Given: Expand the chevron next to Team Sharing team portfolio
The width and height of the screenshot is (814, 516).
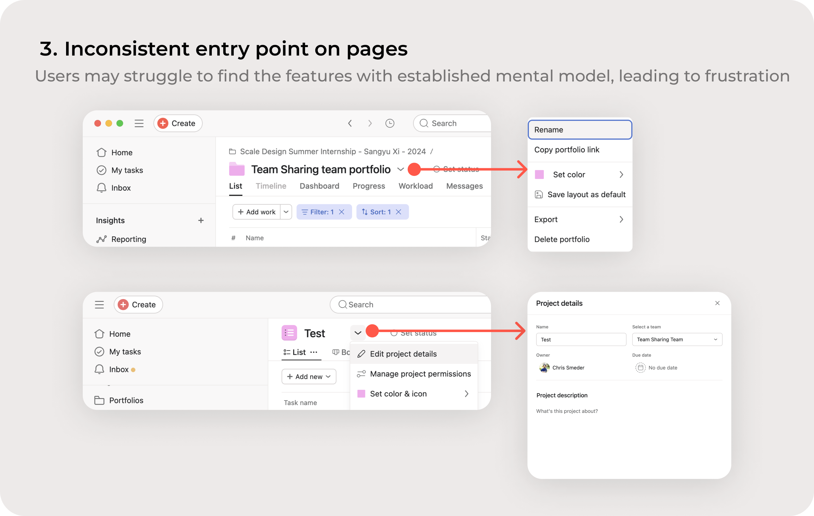Looking at the screenshot, I should click(x=401, y=169).
